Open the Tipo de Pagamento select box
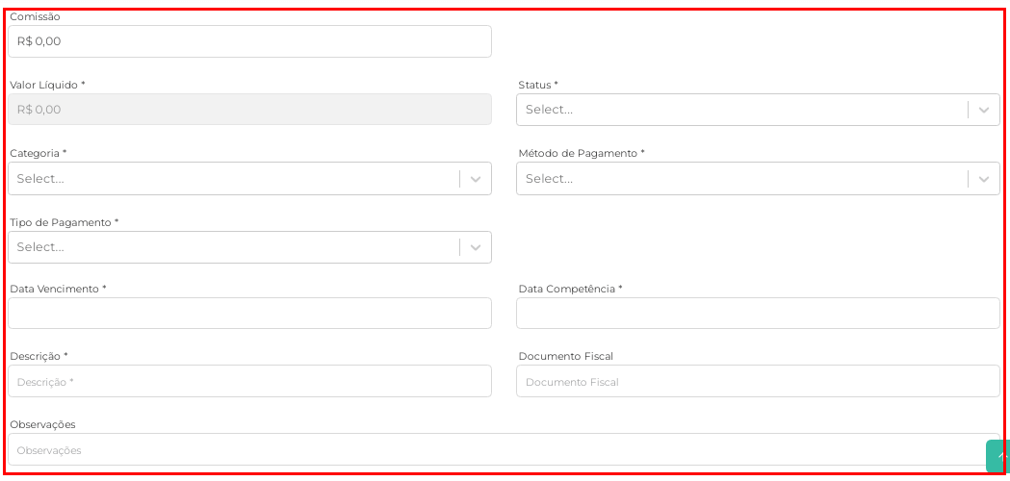The image size is (1010, 481). click(250, 247)
